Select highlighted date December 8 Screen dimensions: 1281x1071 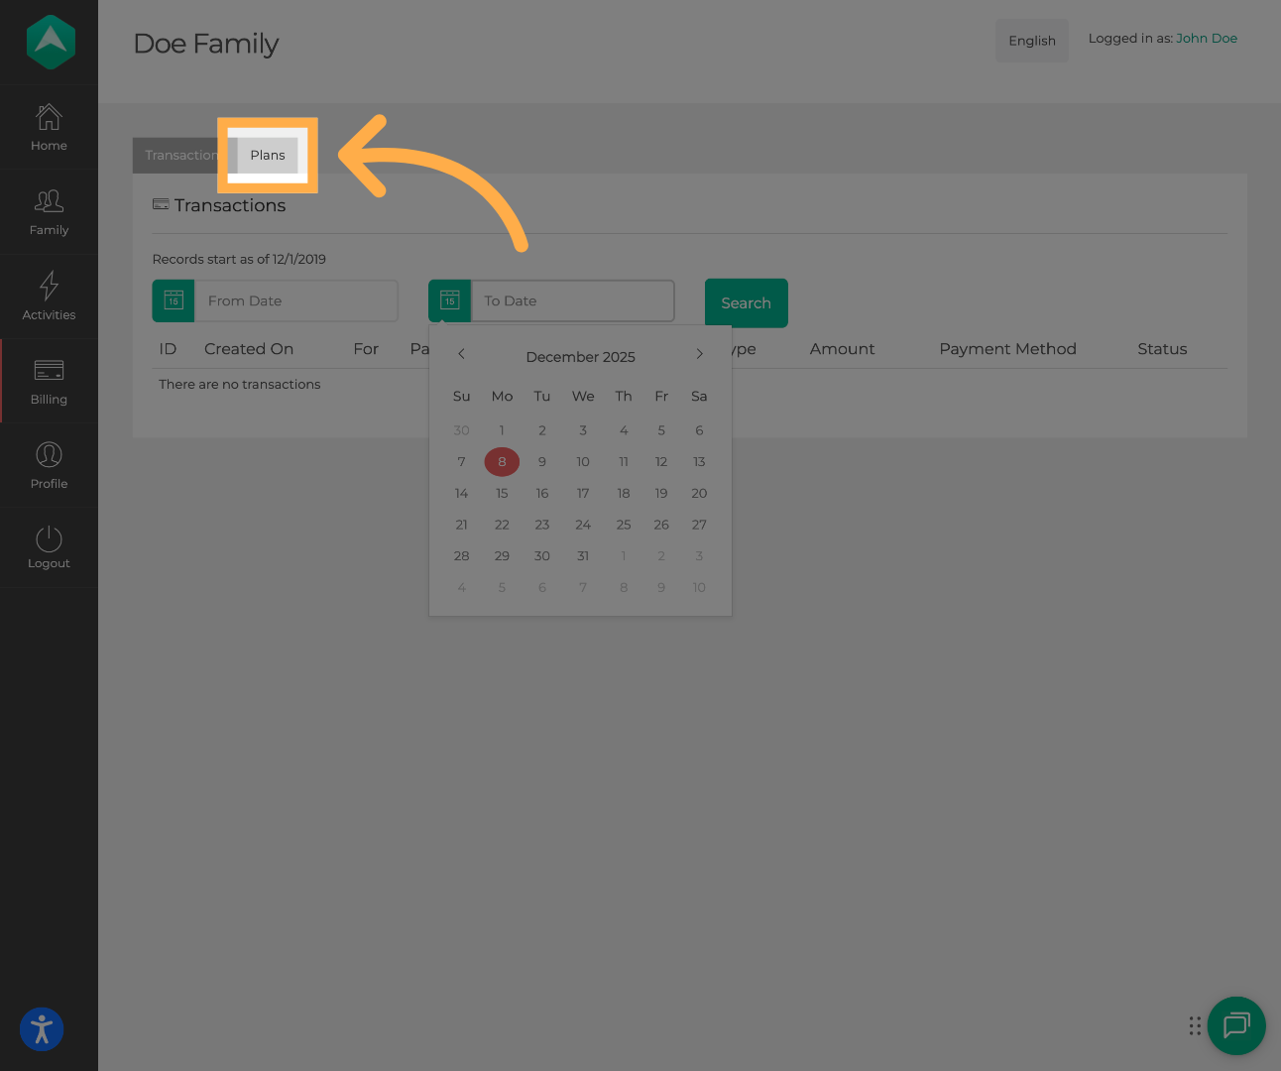click(502, 462)
